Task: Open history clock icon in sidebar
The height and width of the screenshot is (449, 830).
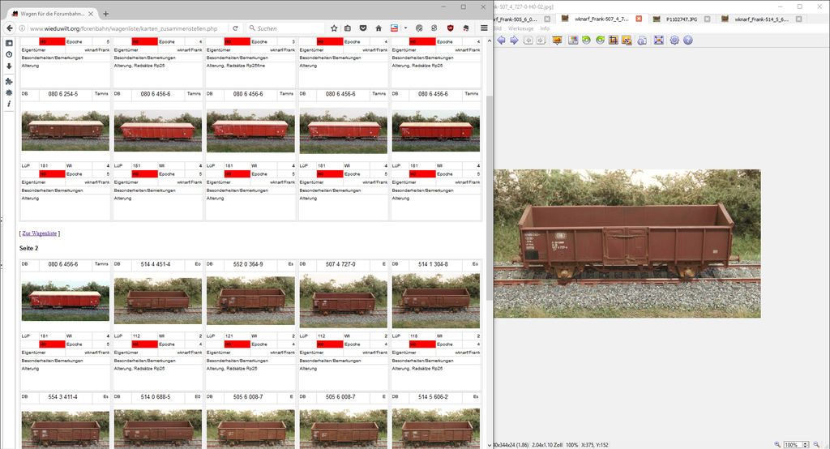Action: [x=9, y=54]
